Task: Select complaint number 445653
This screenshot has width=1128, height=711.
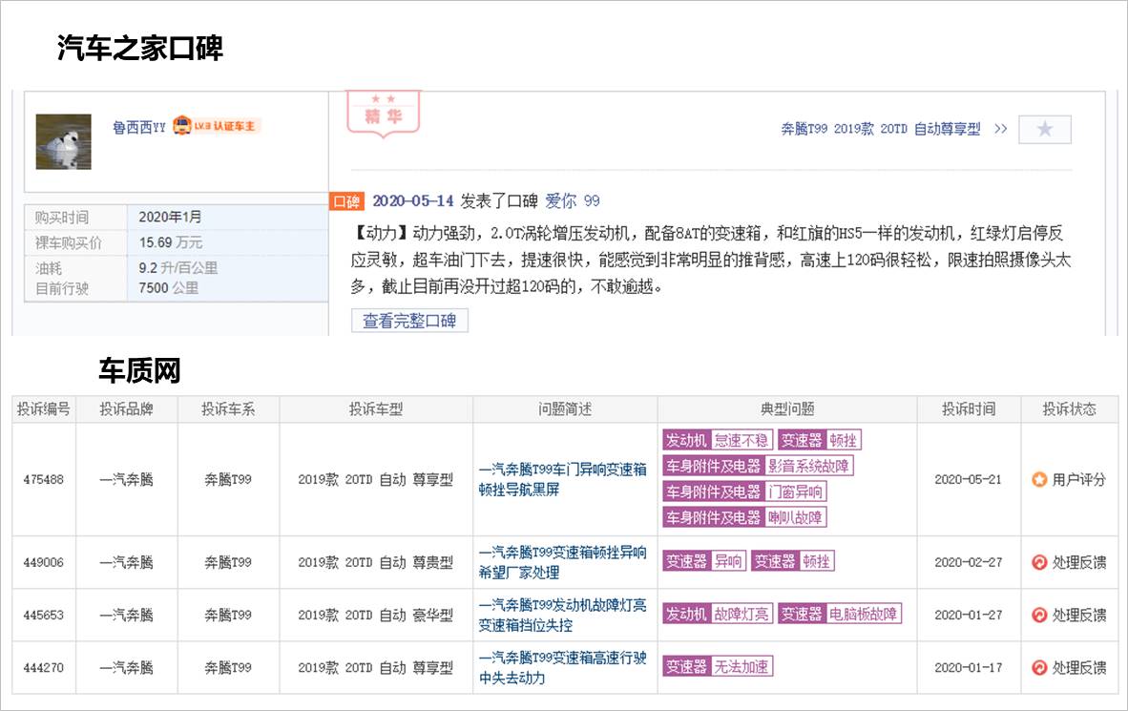Action: click(43, 615)
